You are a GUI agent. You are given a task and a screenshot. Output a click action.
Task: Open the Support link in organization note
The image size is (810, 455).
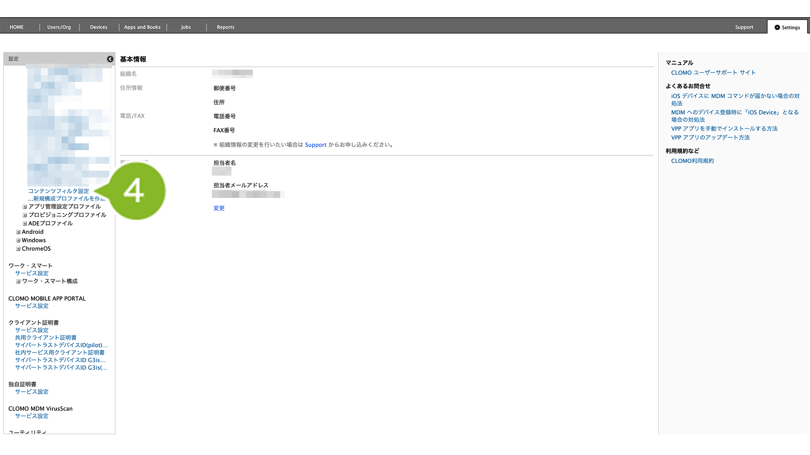tap(315, 145)
